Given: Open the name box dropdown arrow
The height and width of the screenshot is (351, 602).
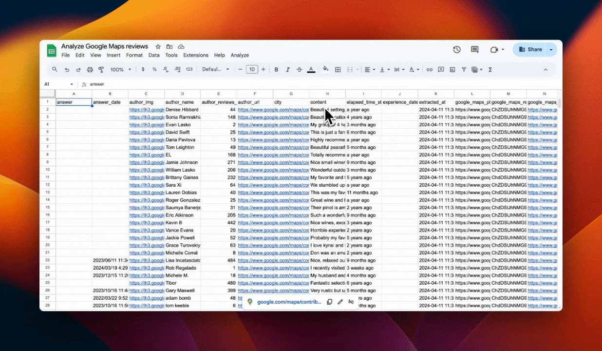Looking at the screenshot, I should (72, 84).
